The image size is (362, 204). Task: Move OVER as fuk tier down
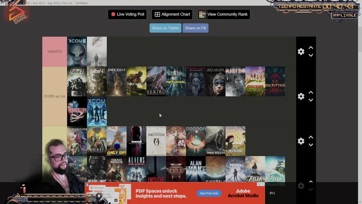(311, 100)
